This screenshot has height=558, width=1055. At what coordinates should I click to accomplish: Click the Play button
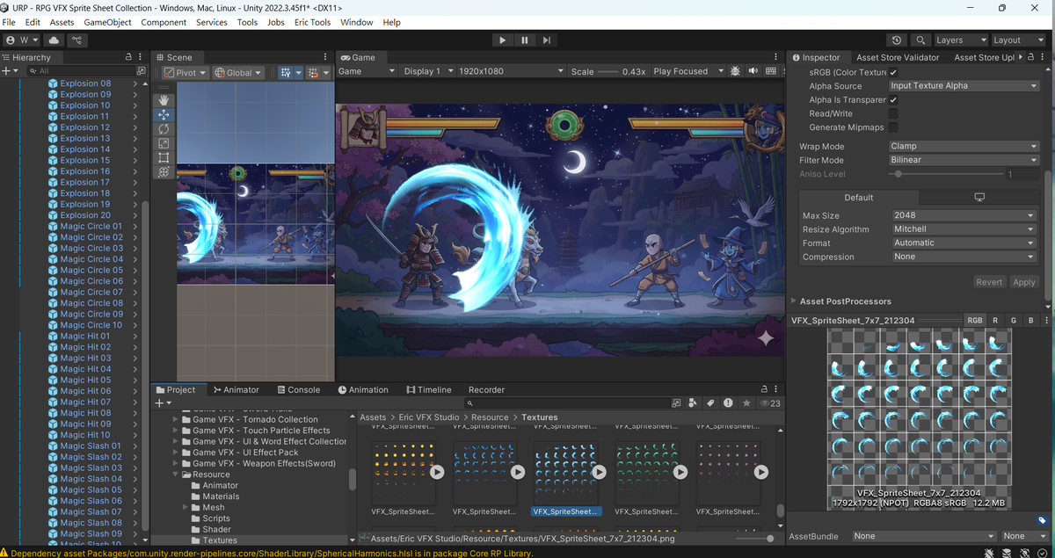click(x=502, y=40)
